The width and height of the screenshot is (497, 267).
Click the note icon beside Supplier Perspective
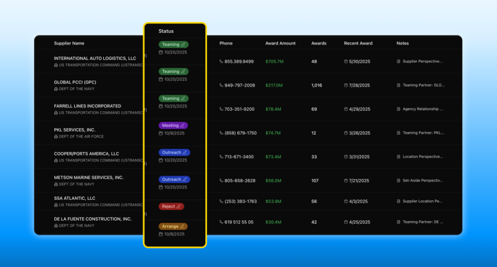click(x=398, y=61)
